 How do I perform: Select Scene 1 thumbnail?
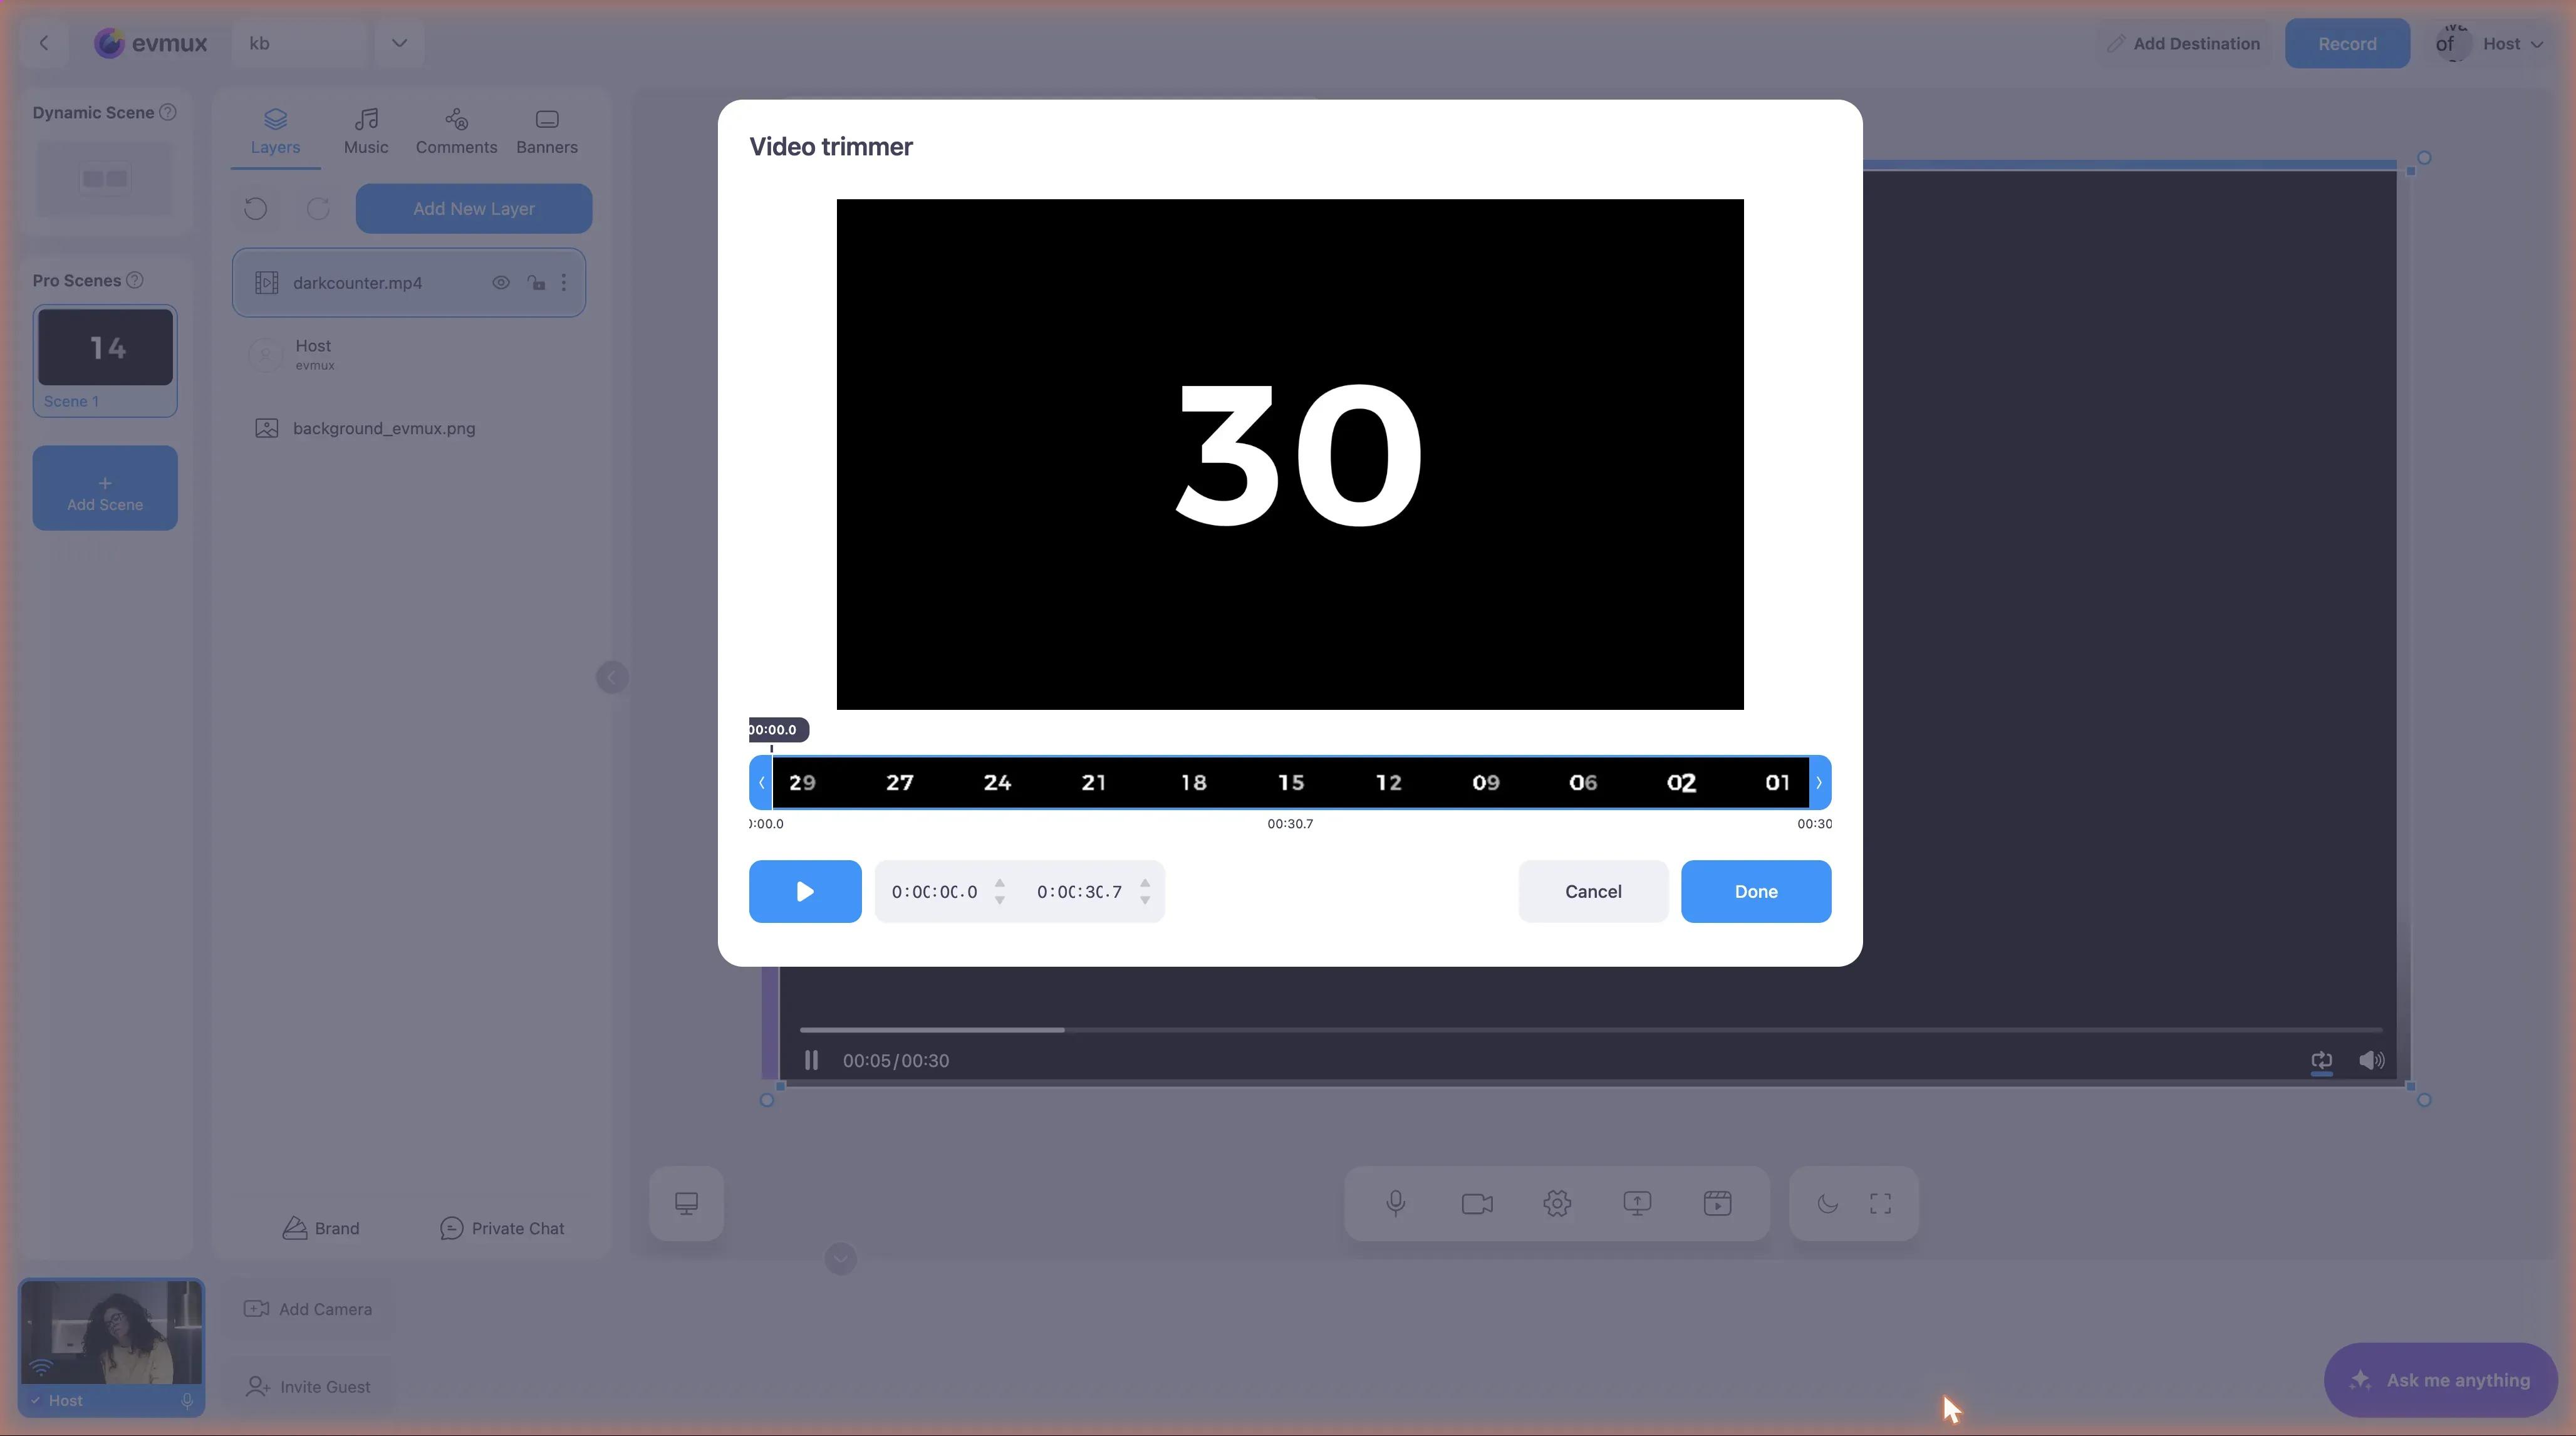coord(105,360)
